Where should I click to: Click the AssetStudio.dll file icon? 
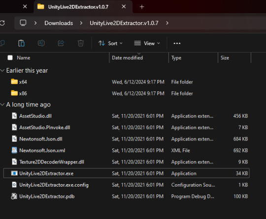[x=14, y=116]
